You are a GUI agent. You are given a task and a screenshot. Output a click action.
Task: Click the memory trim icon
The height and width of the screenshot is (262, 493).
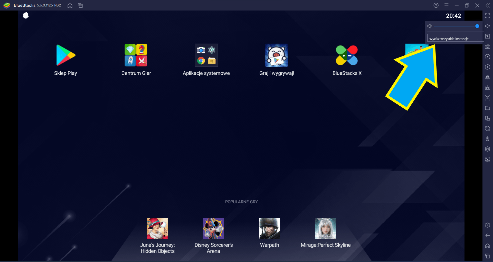click(x=488, y=77)
